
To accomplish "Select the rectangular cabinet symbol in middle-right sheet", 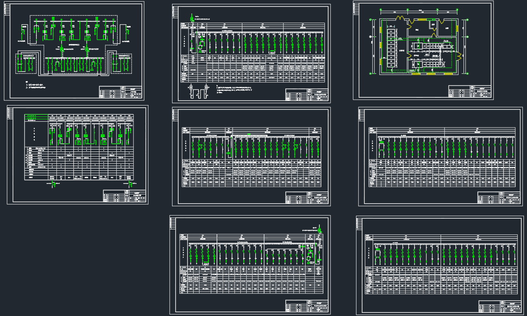I will coord(380,147).
